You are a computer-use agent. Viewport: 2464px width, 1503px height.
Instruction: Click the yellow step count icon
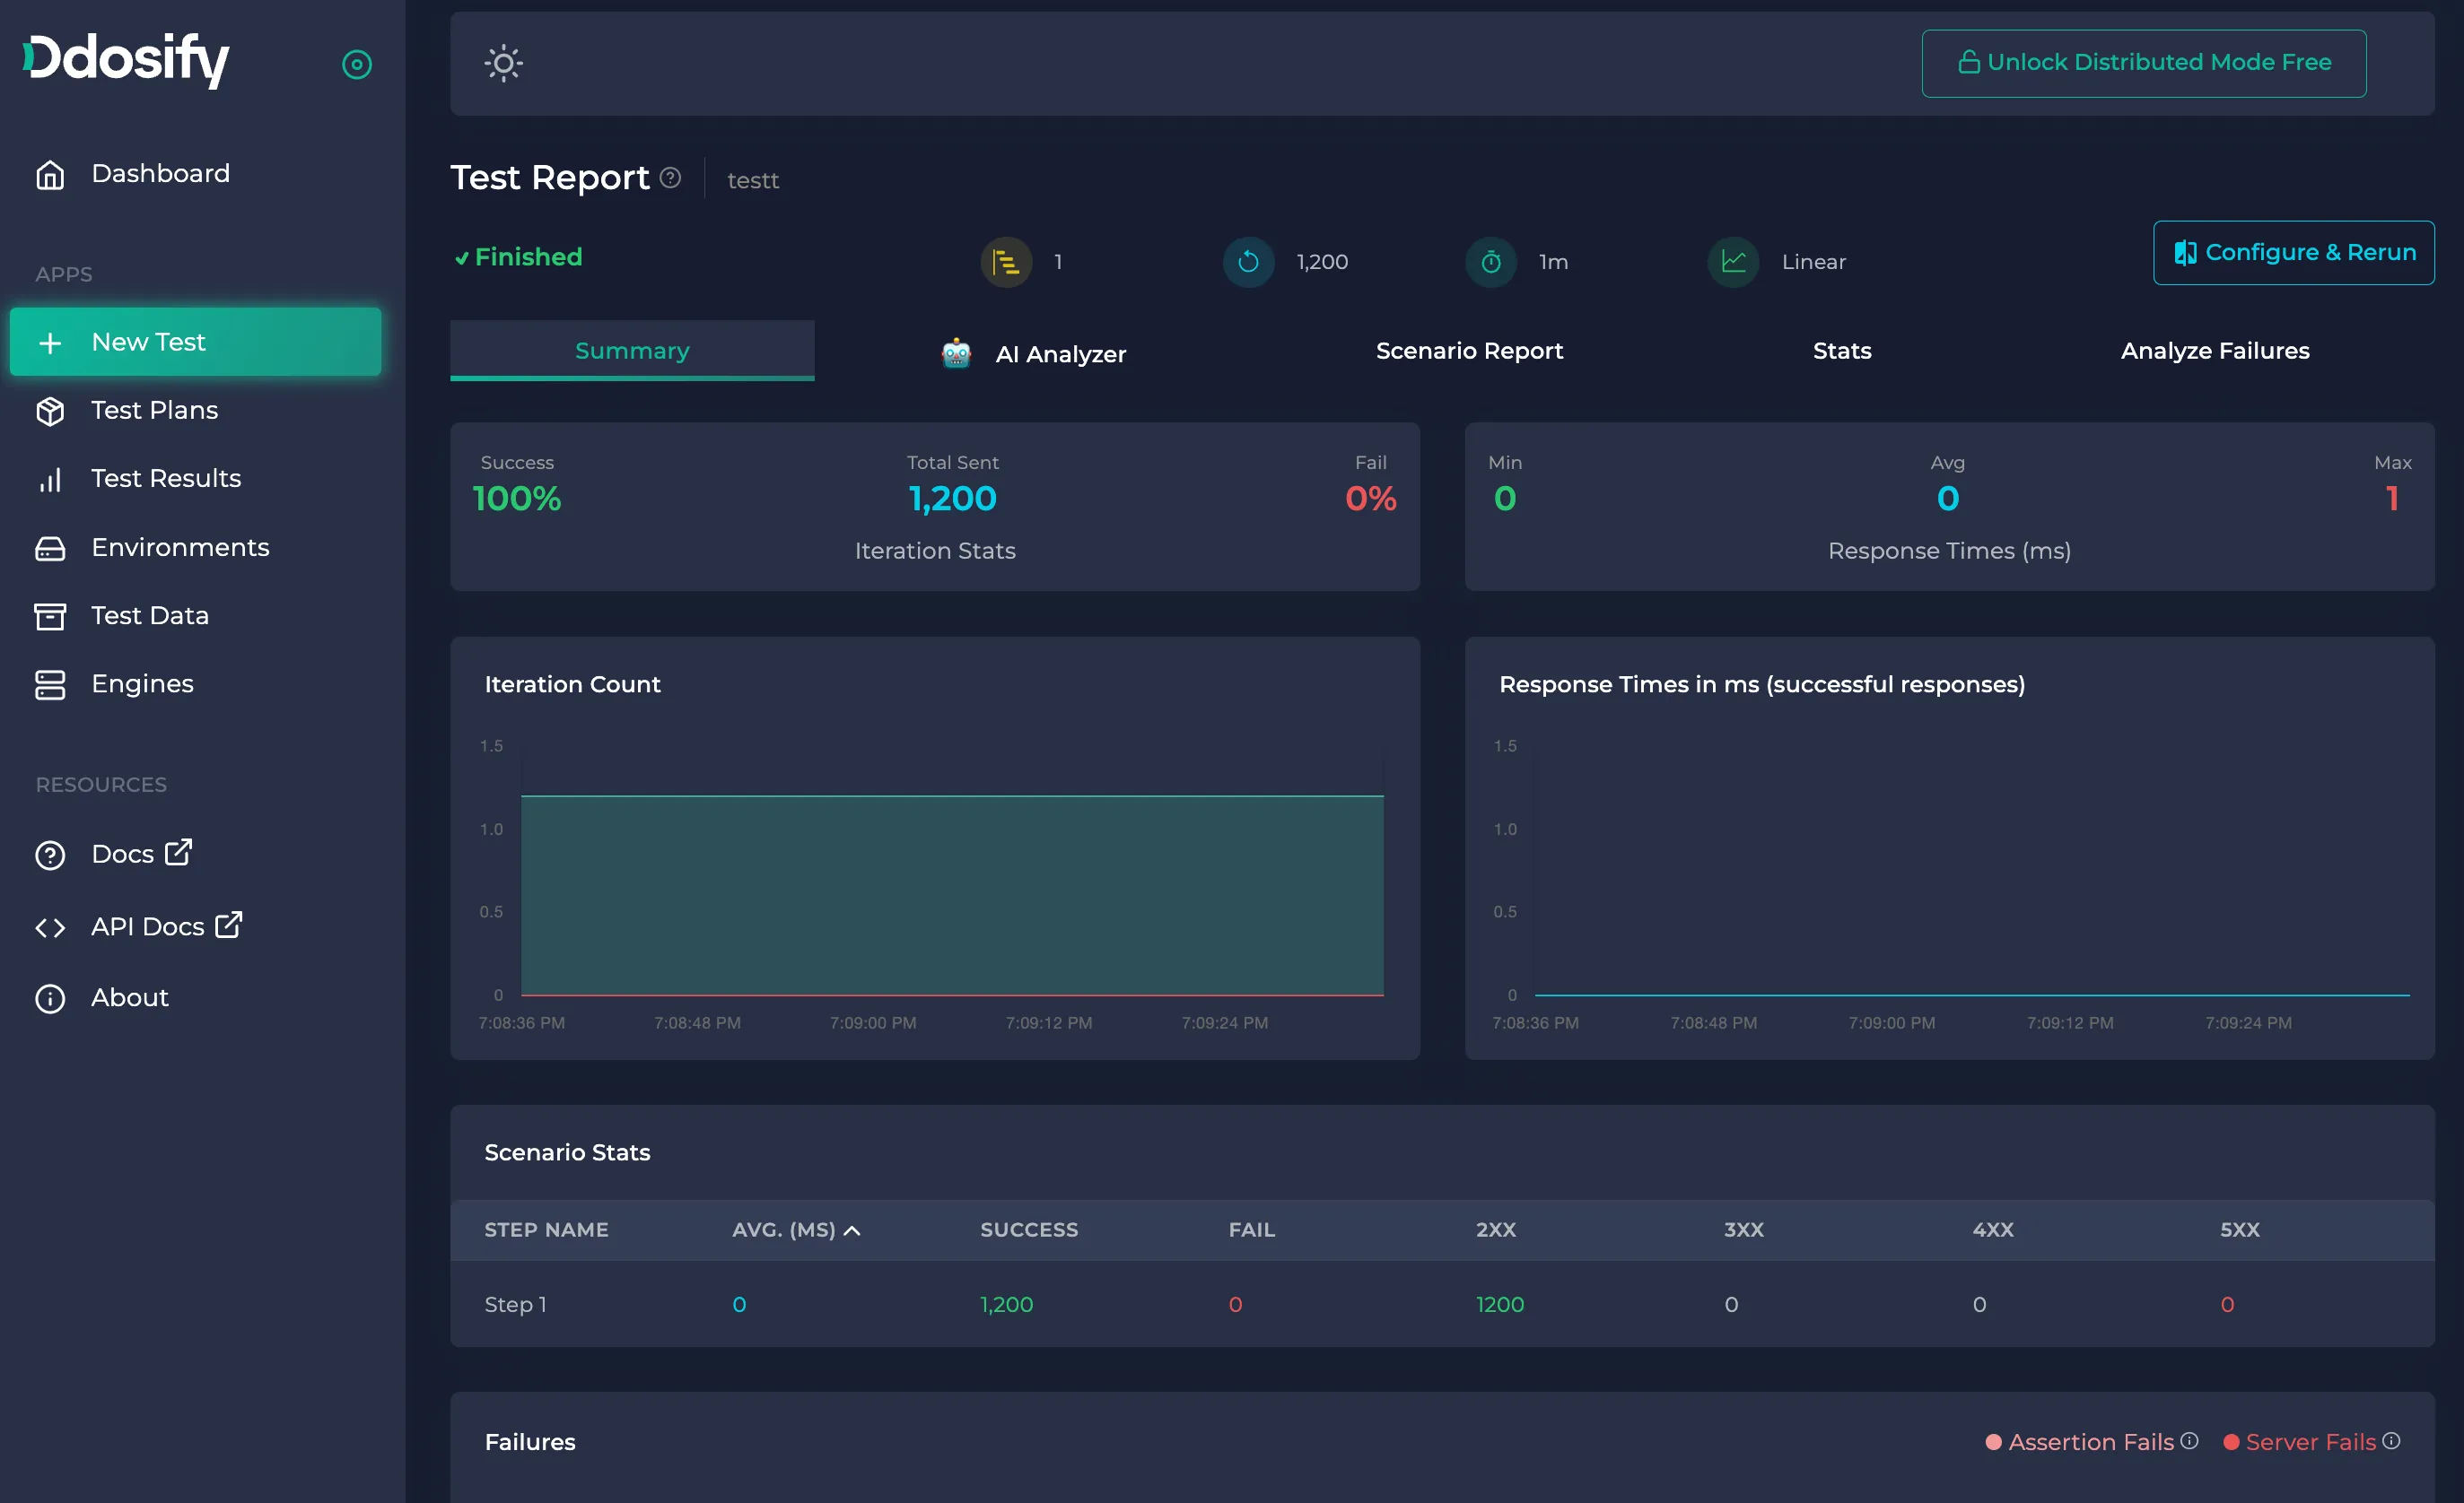[x=1006, y=262]
